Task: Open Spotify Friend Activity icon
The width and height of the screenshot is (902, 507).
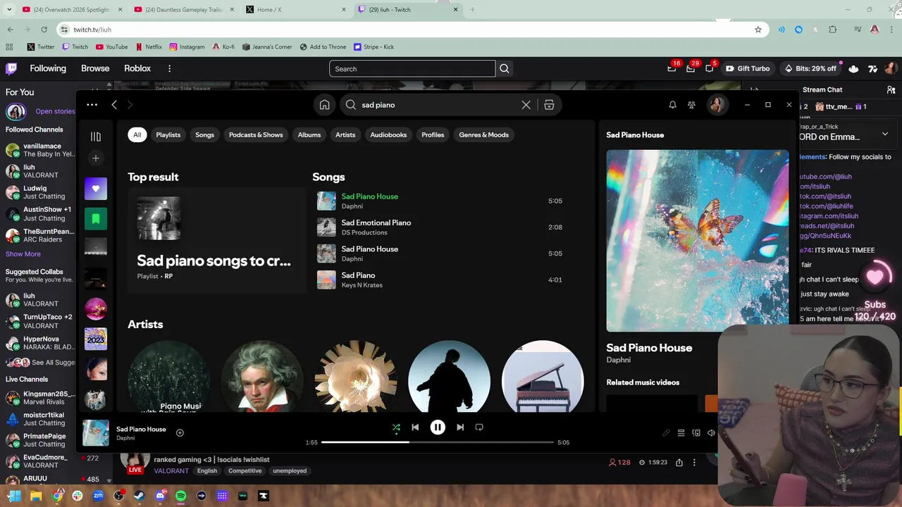Action: [691, 105]
